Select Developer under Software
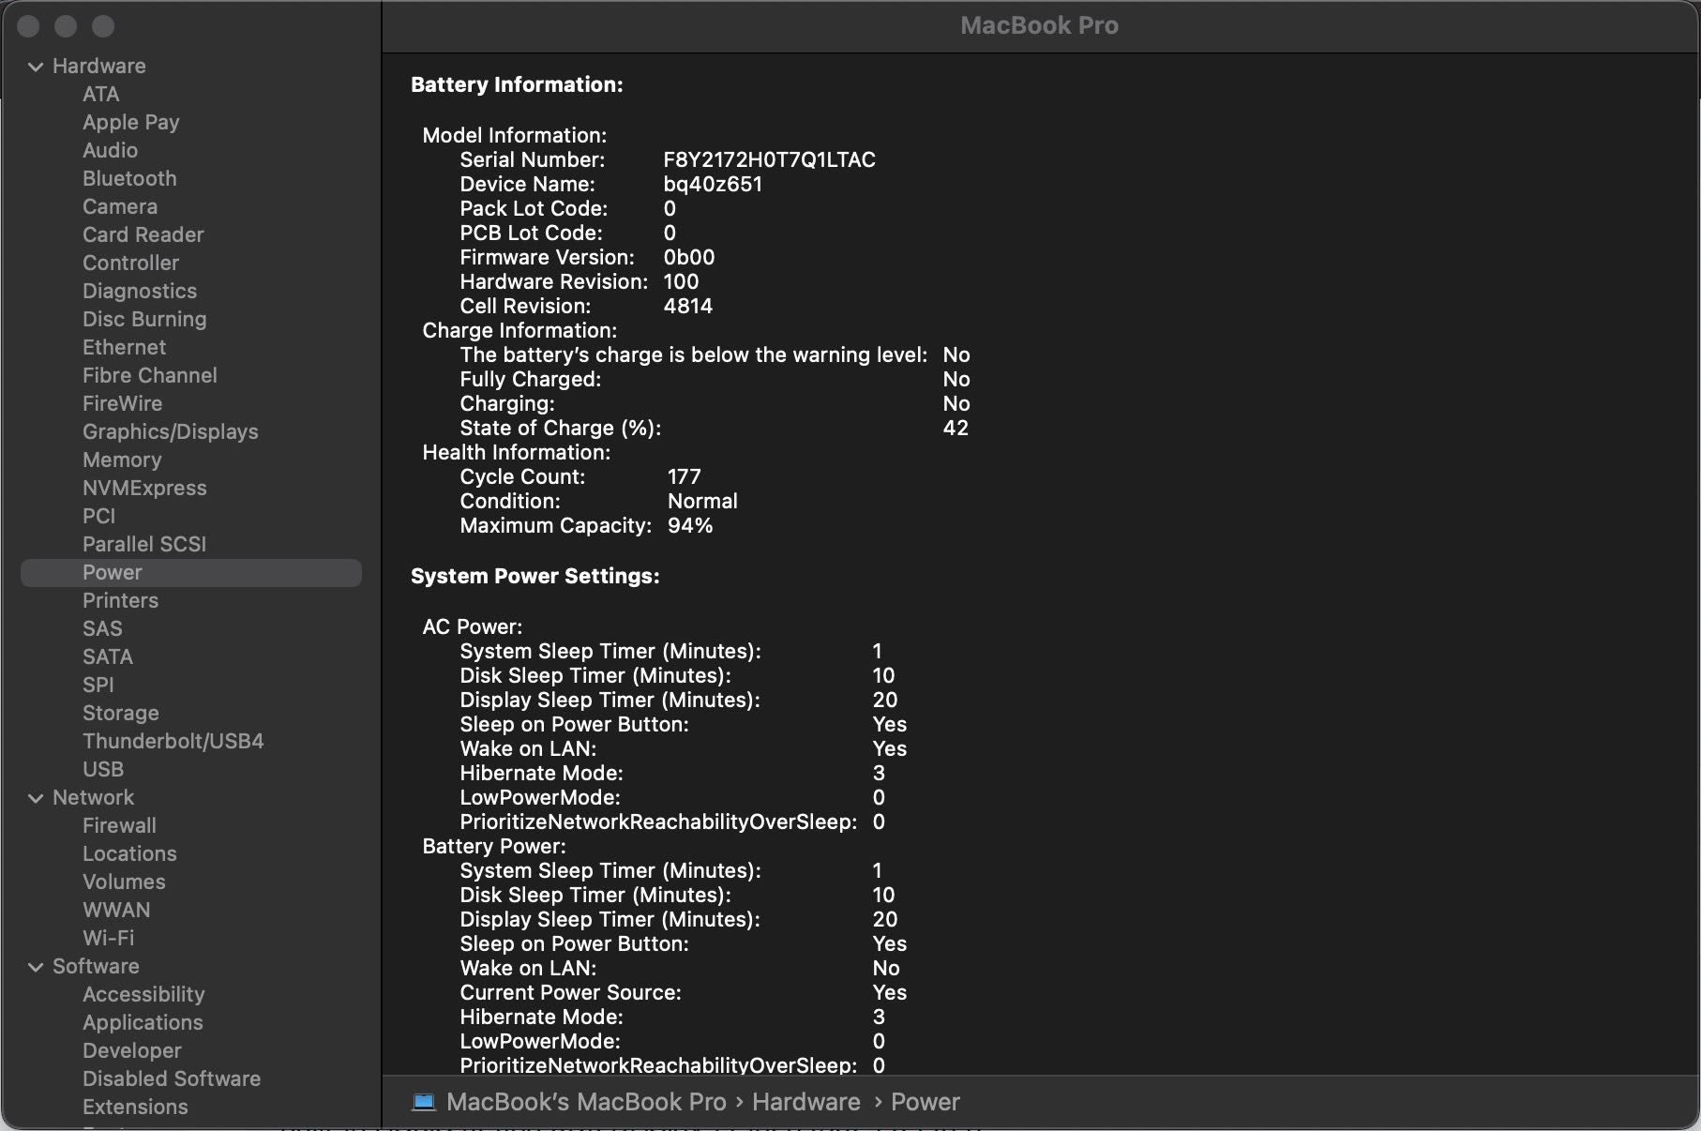 (131, 1051)
